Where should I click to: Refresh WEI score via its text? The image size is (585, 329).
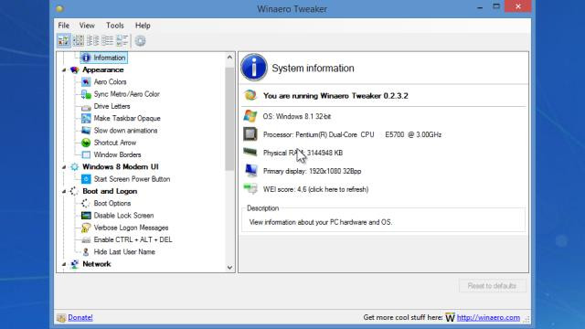pyautogui.click(x=315, y=189)
